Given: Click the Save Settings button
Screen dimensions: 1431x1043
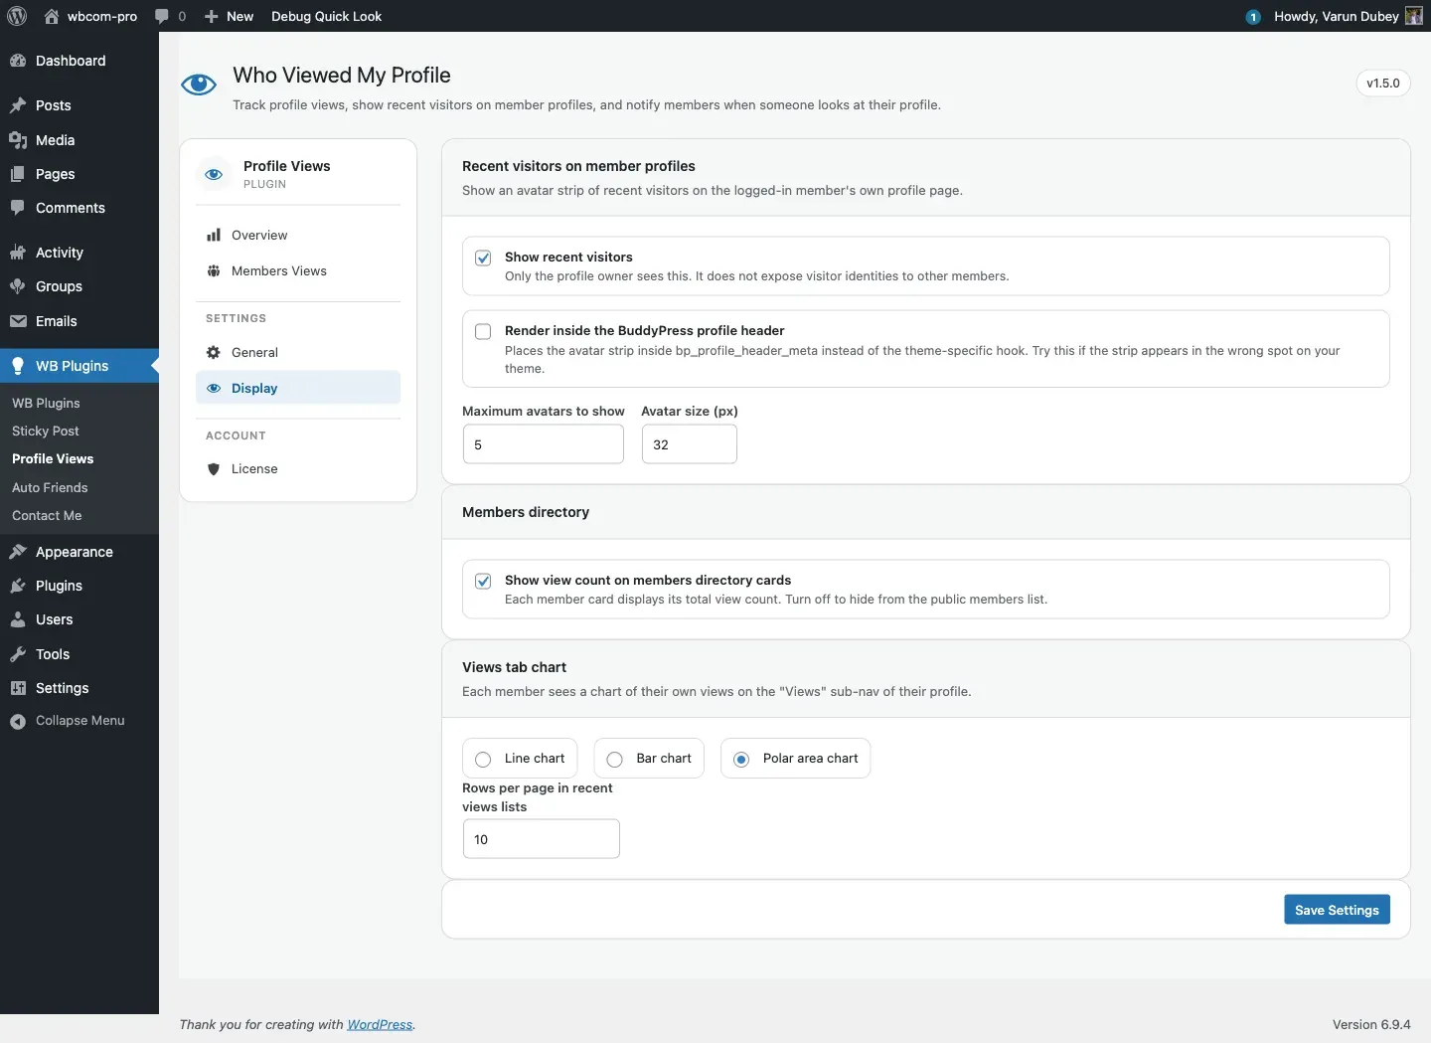Looking at the screenshot, I should coord(1337,910).
